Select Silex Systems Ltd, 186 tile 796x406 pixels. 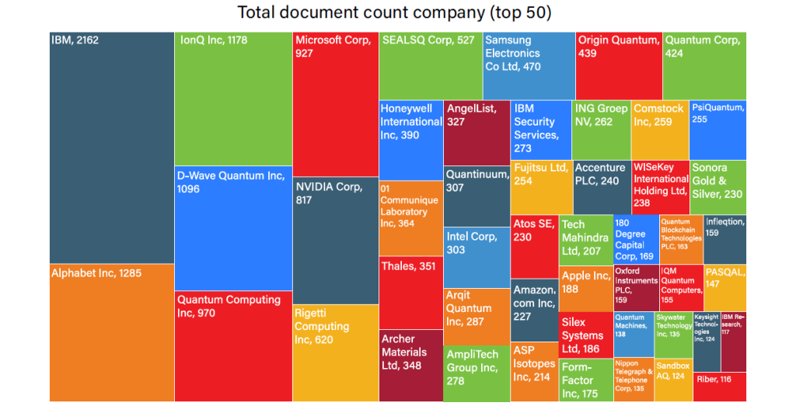point(586,335)
